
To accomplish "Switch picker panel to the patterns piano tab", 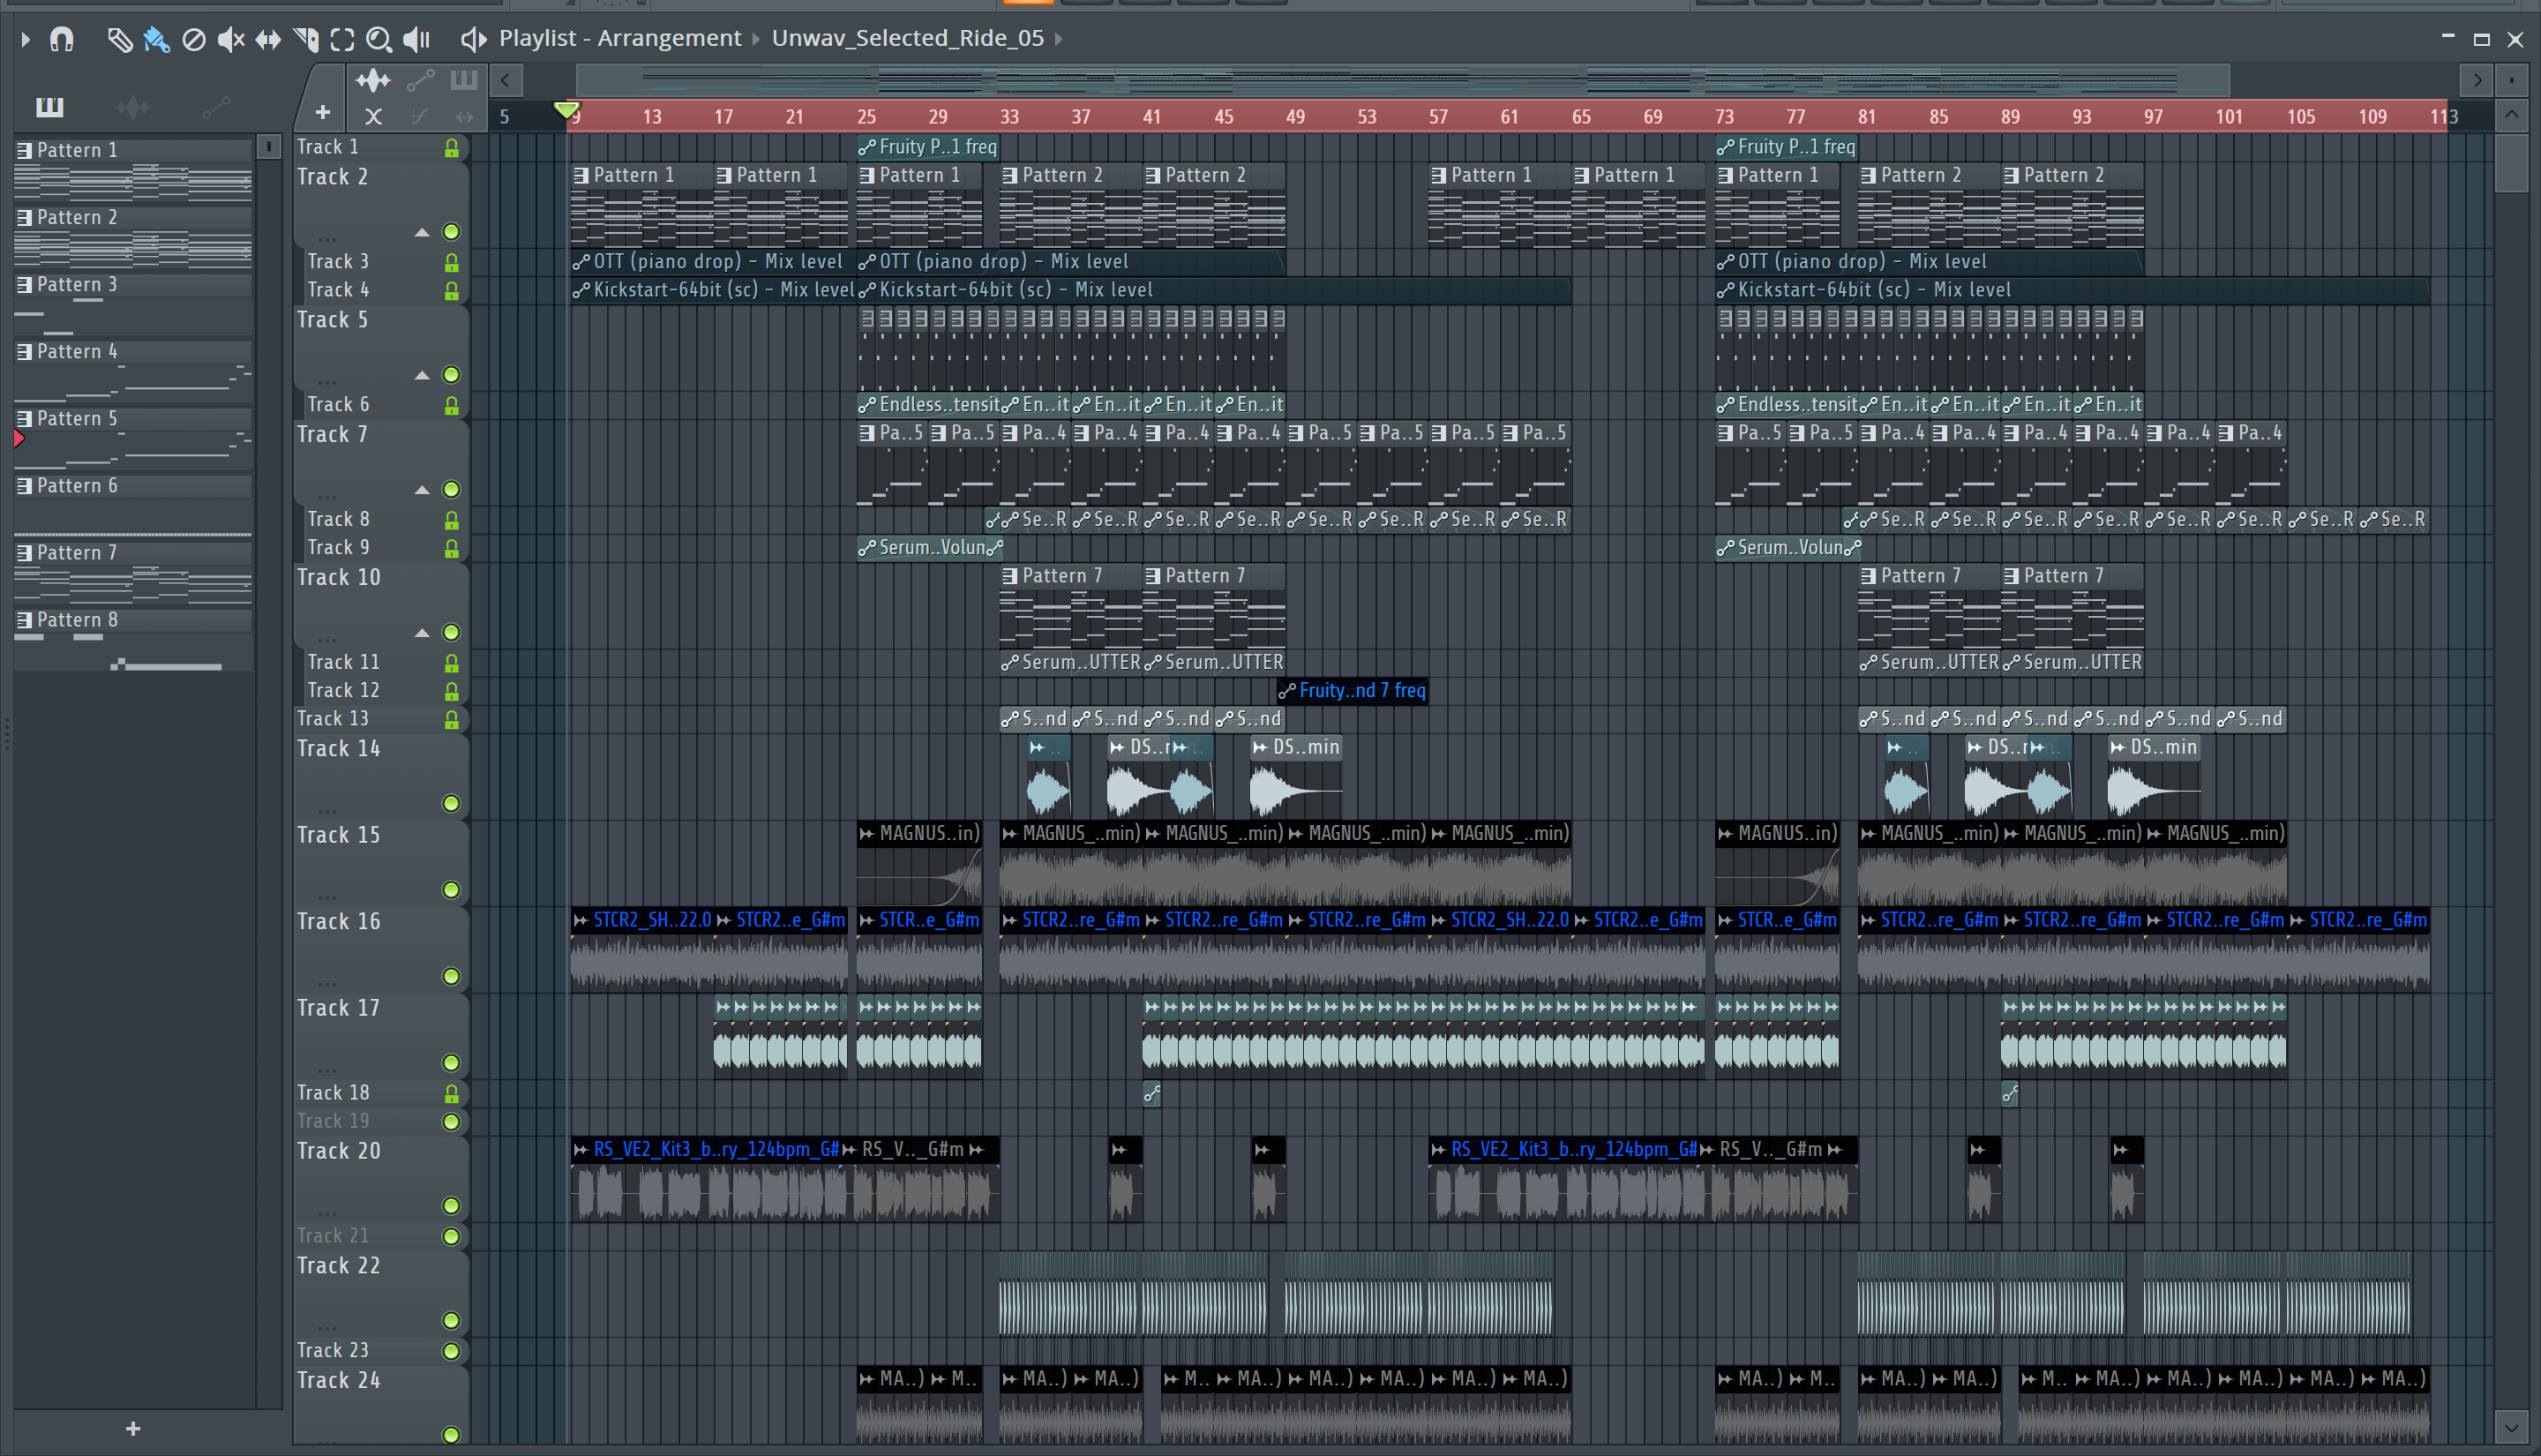I will coord(49,107).
